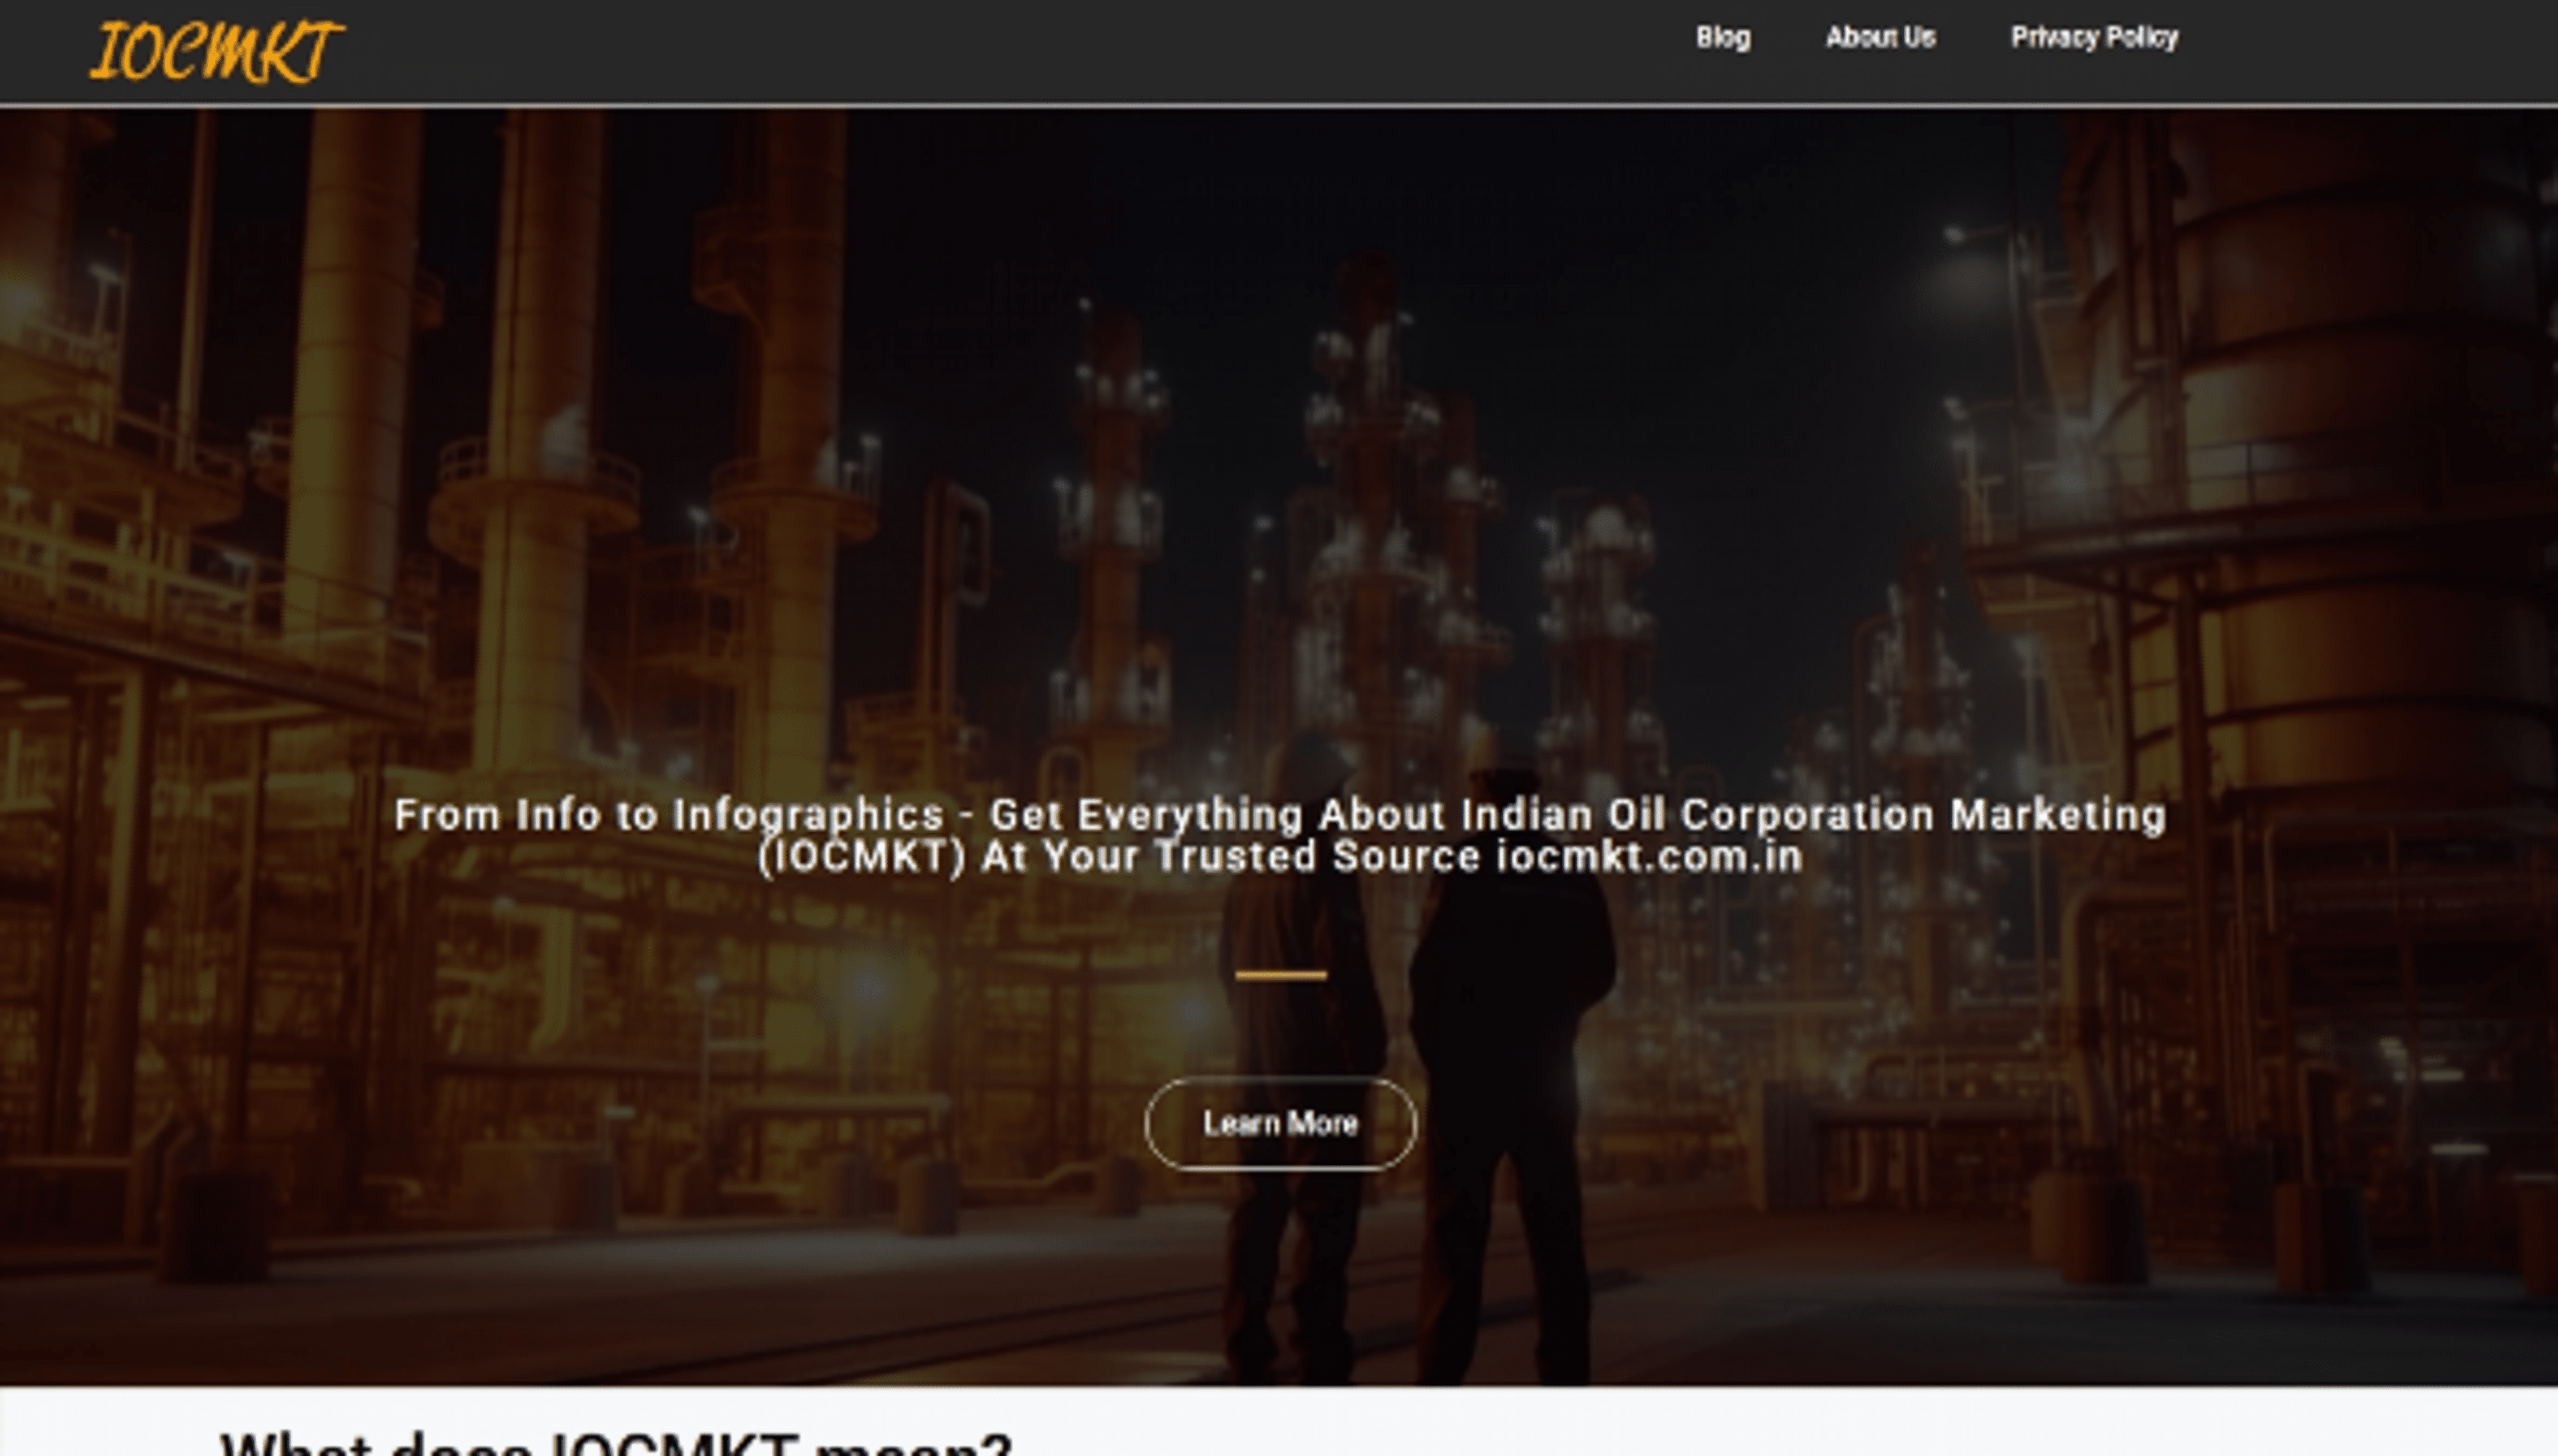
Task: Click the navigation area of the header
Action: (x=1900, y=38)
